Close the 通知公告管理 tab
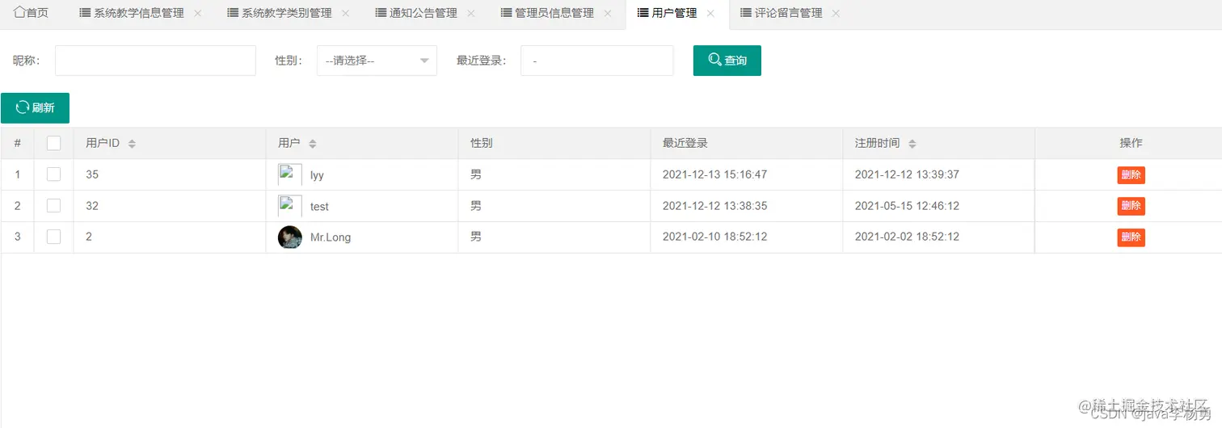This screenshot has width=1222, height=428. pos(471,14)
